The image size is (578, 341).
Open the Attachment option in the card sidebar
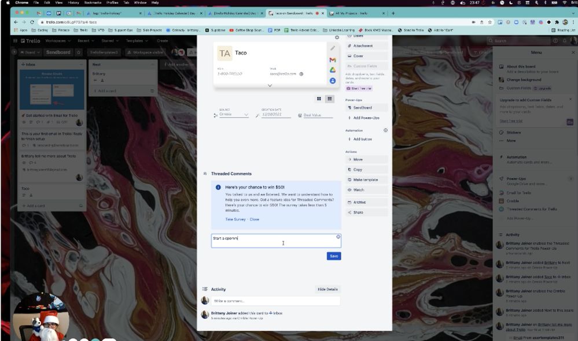(x=364, y=46)
